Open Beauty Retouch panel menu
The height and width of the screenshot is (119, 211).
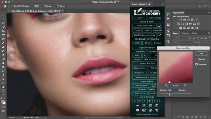click(163, 4)
